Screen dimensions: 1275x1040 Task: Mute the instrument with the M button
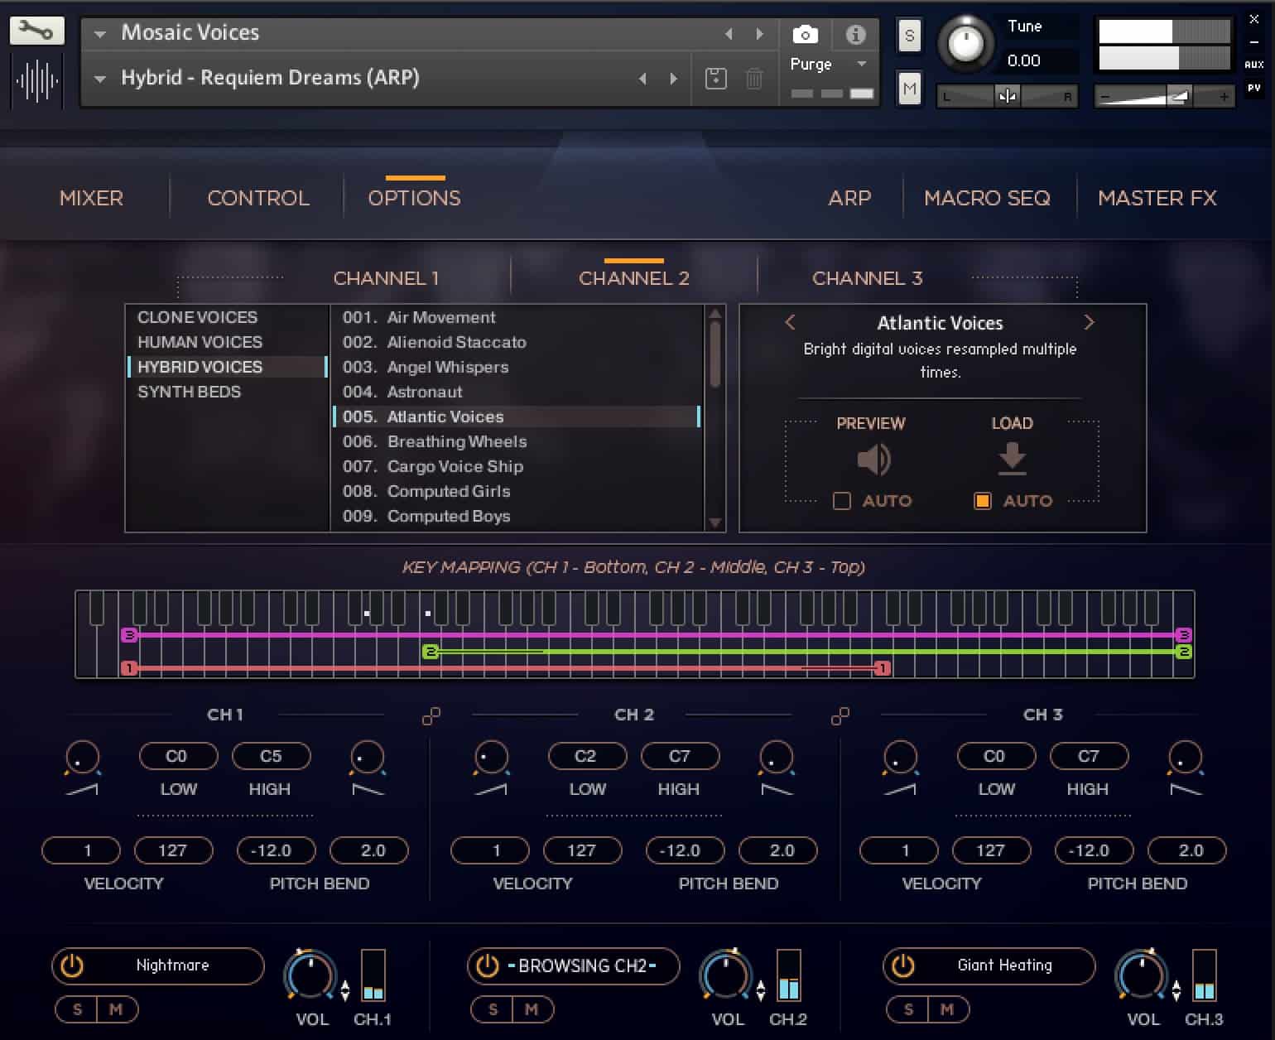[910, 89]
